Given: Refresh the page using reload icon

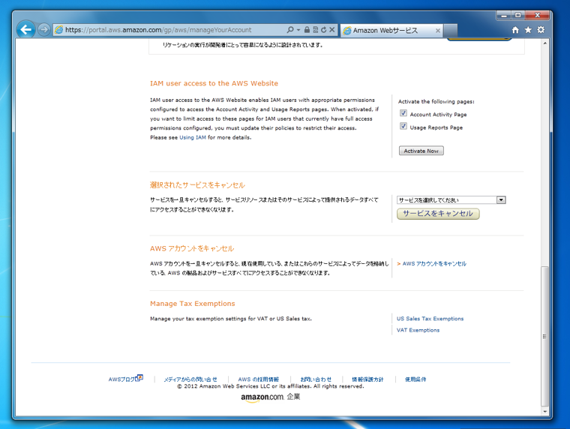Looking at the screenshot, I should [x=323, y=30].
